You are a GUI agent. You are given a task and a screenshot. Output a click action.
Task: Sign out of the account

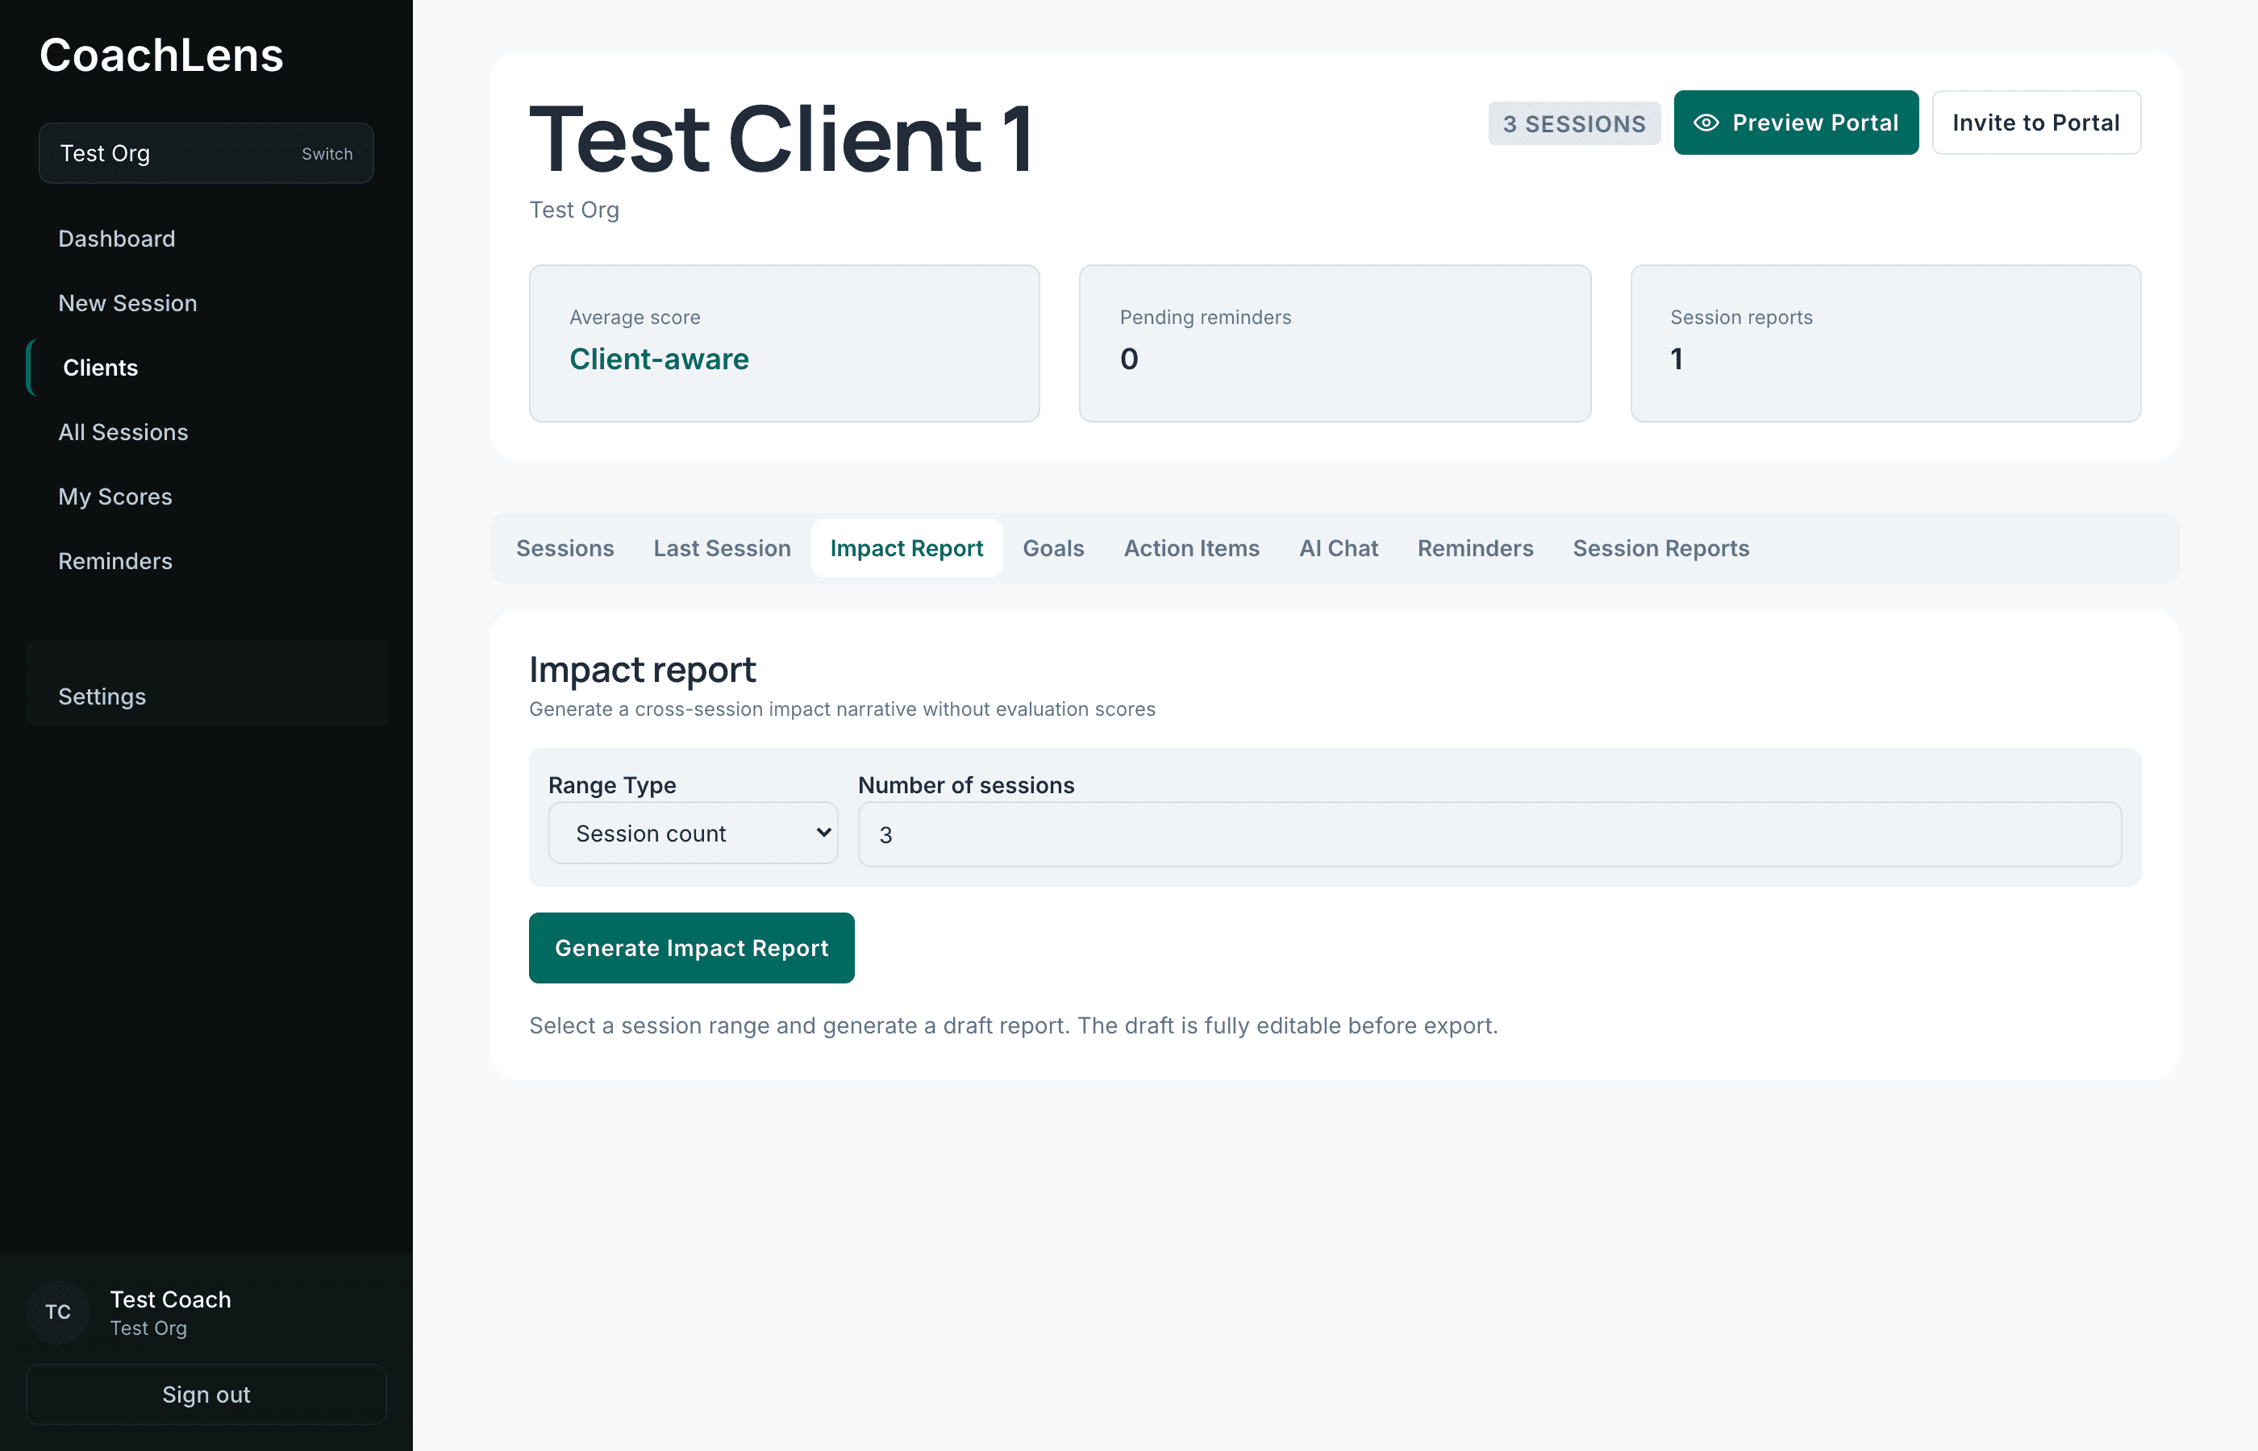tap(206, 1395)
